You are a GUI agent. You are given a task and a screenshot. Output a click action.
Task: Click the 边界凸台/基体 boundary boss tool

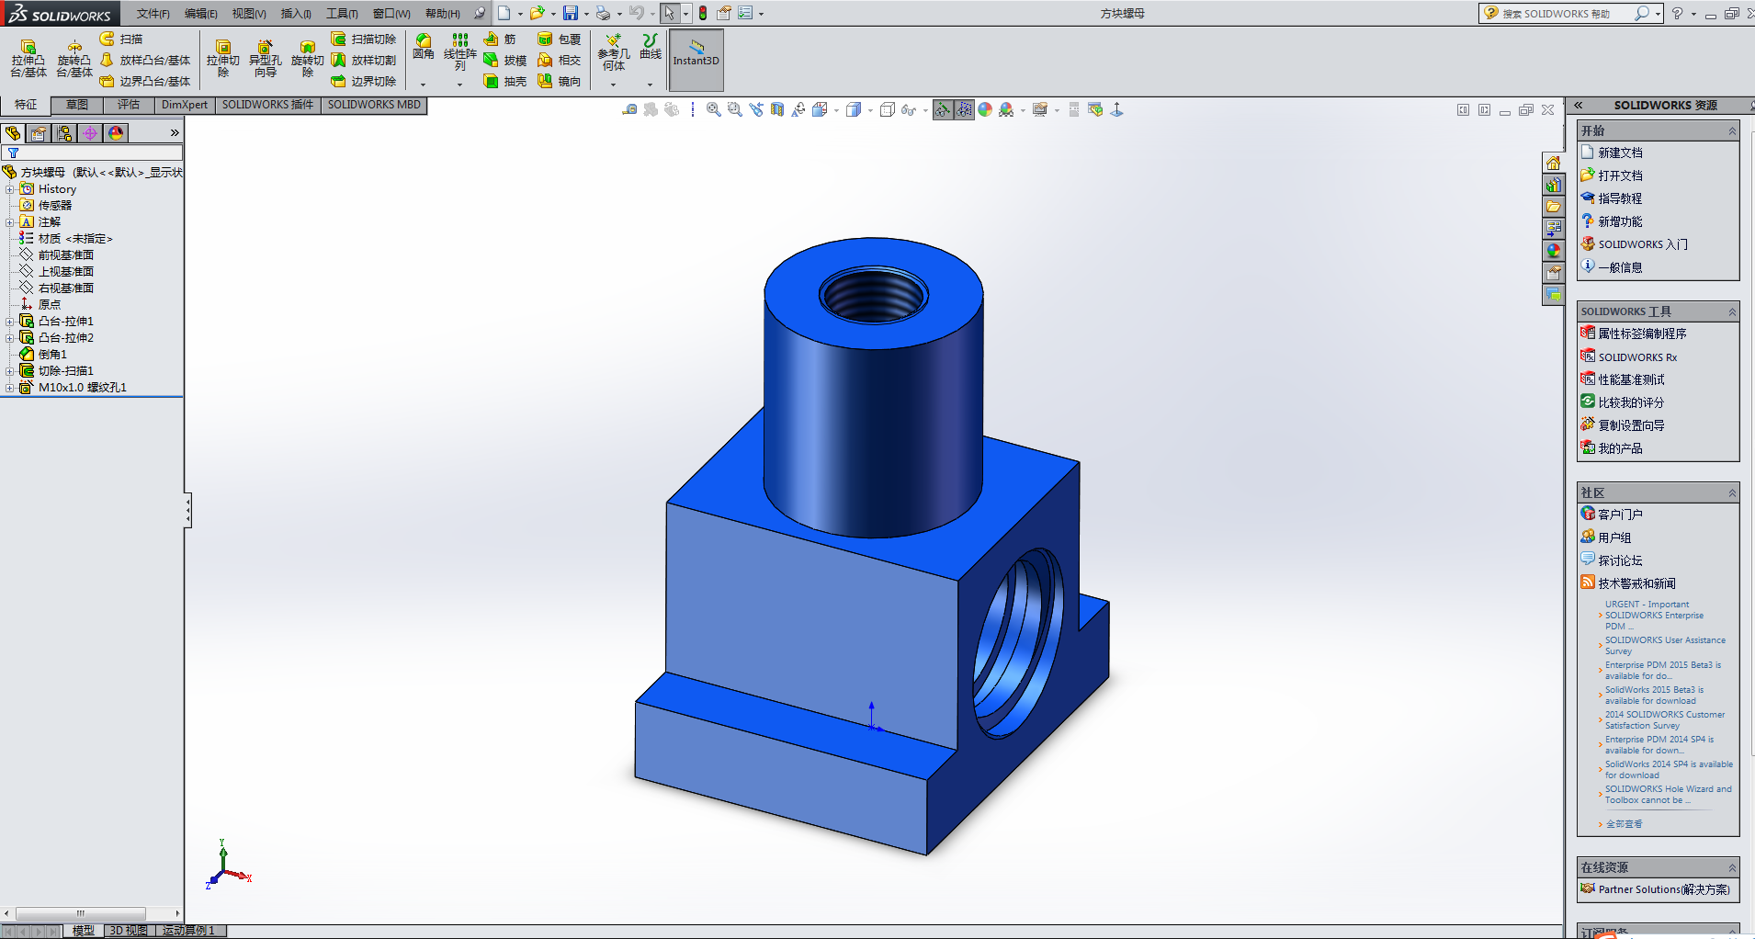point(145,81)
